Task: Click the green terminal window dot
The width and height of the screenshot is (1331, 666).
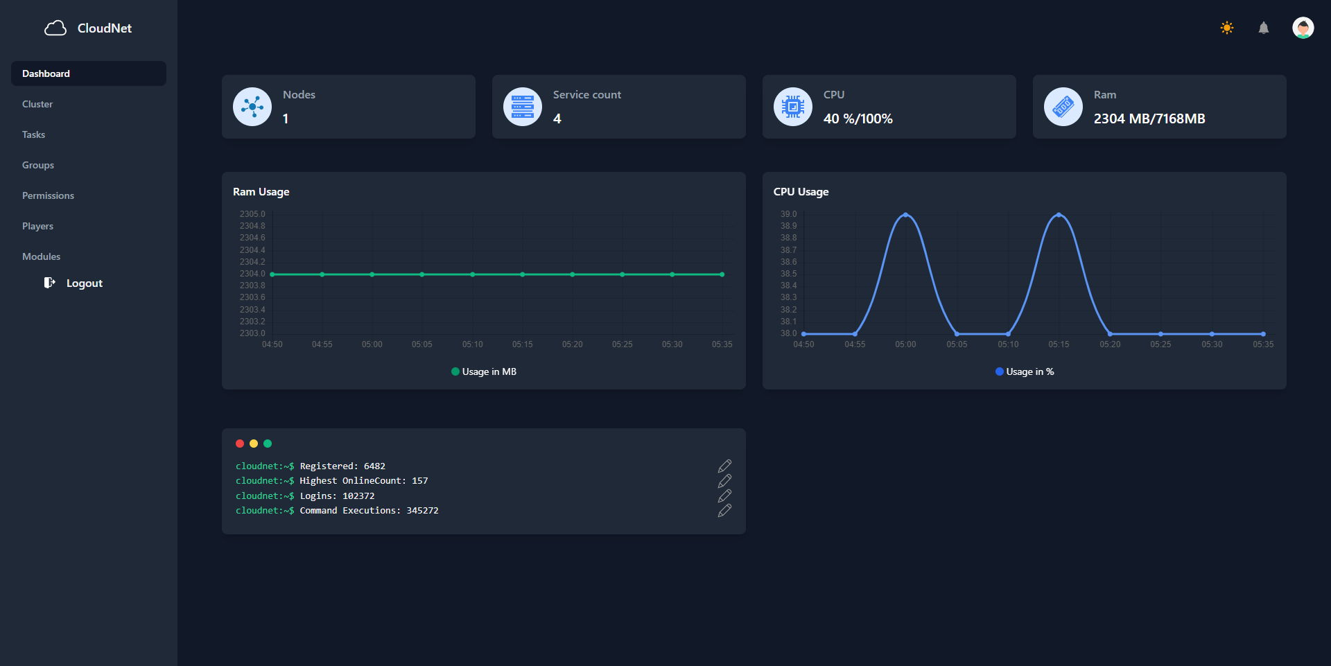Action: (x=268, y=444)
